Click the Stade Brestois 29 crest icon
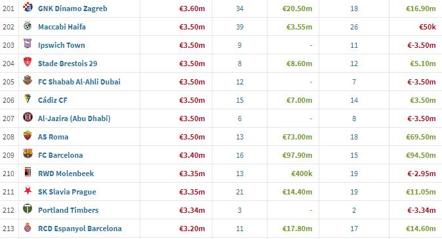 (28, 62)
